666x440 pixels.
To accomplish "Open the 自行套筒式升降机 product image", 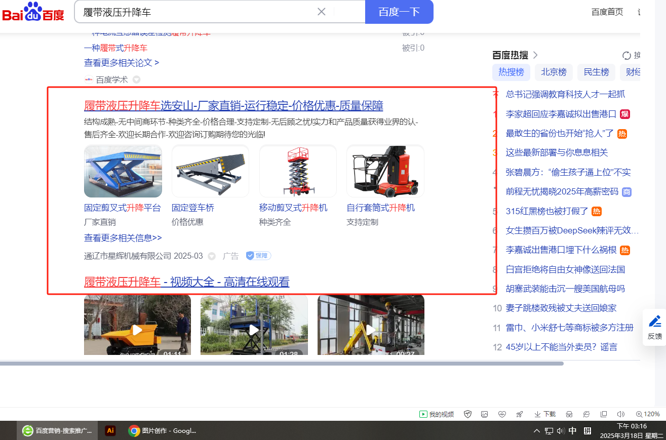I will (385, 171).
